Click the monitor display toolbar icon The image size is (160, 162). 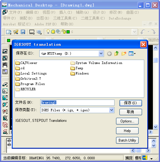tap(32, 32)
